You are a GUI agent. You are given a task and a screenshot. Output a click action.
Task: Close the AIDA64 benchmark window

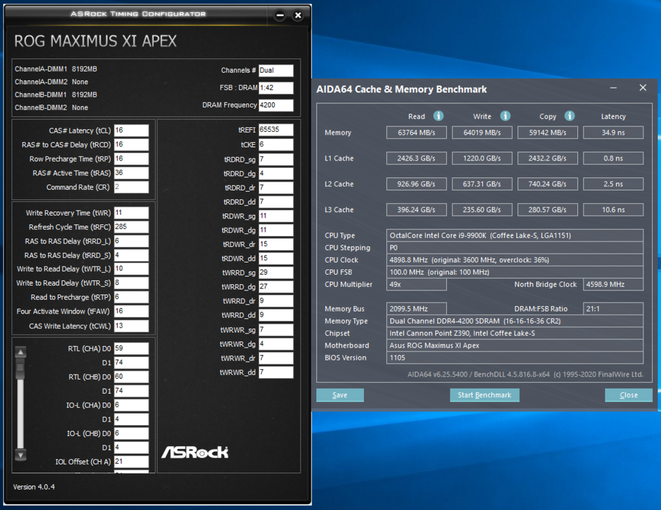click(643, 88)
